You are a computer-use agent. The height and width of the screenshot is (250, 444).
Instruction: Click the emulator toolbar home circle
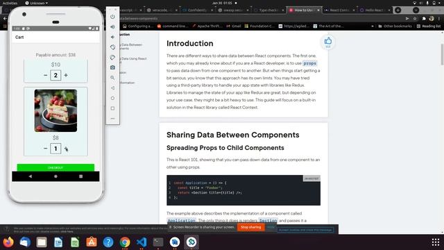point(112,98)
